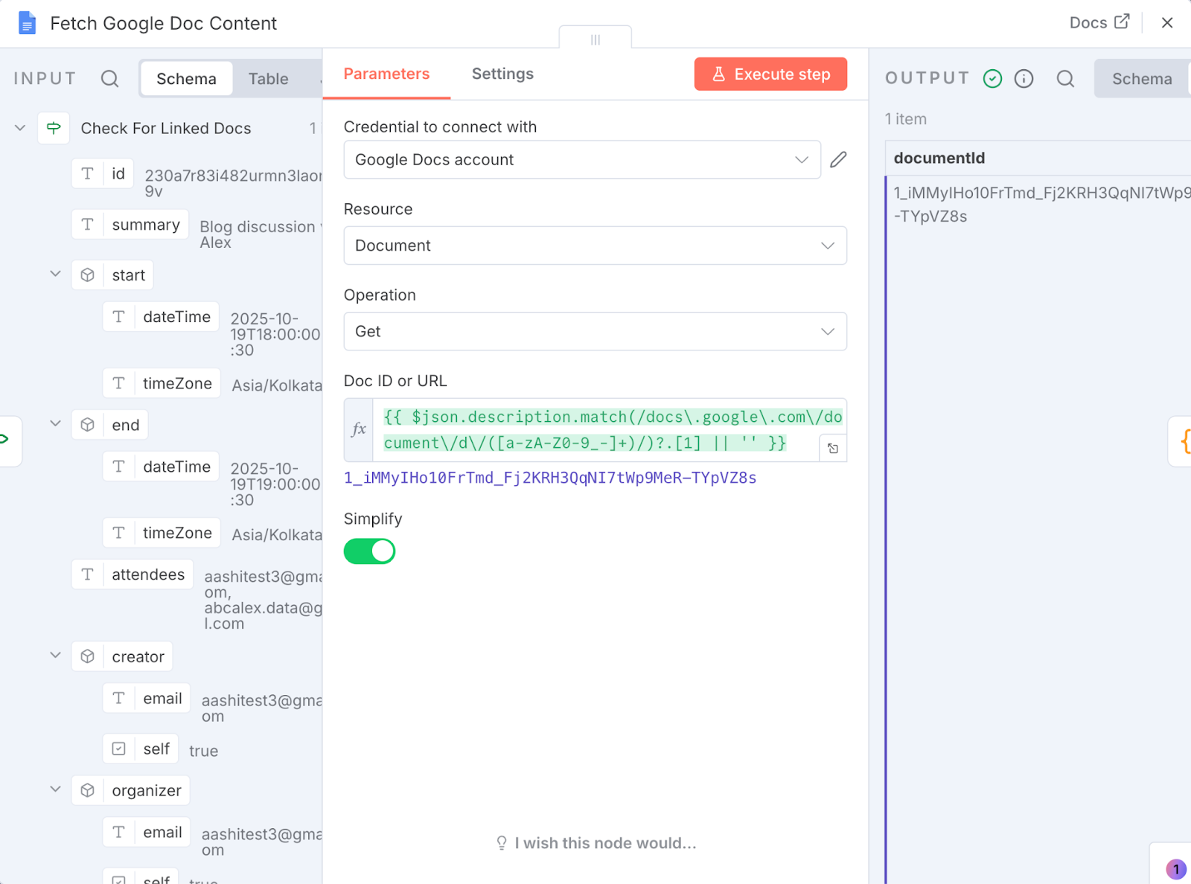Switch input view to Table tab
The width and height of the screenshot is (1191, 884).
[268, 79]
